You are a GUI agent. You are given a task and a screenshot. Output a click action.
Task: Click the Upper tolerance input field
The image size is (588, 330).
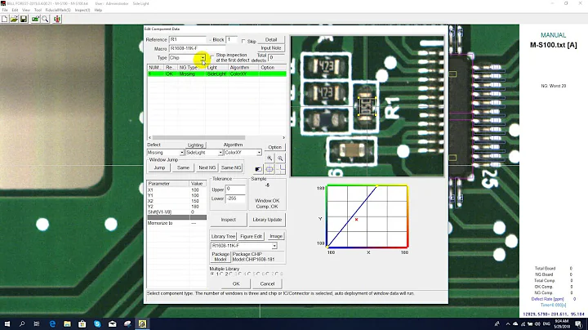(235, 190)
